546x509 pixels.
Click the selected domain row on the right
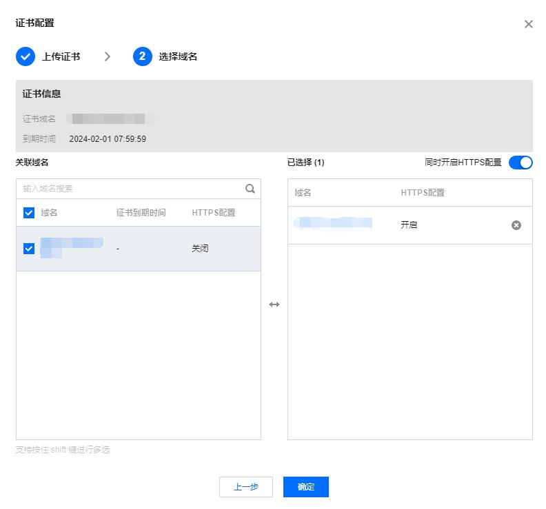[410, 225]
